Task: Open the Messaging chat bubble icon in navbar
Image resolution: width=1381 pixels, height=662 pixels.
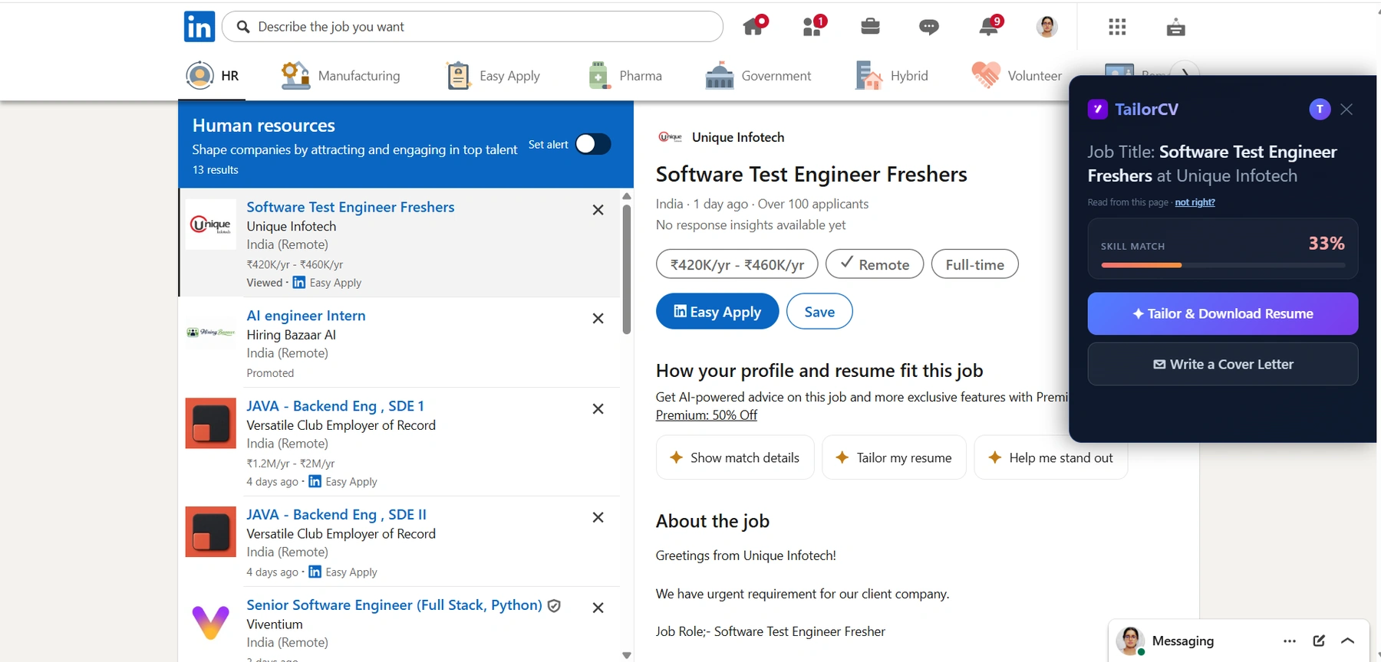Action: click(928, 28)
